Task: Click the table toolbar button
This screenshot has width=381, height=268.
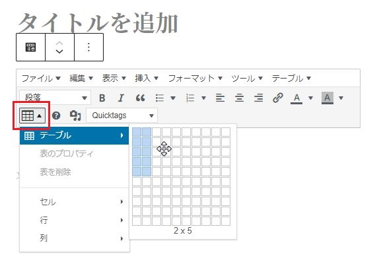Action: [32, 116]
